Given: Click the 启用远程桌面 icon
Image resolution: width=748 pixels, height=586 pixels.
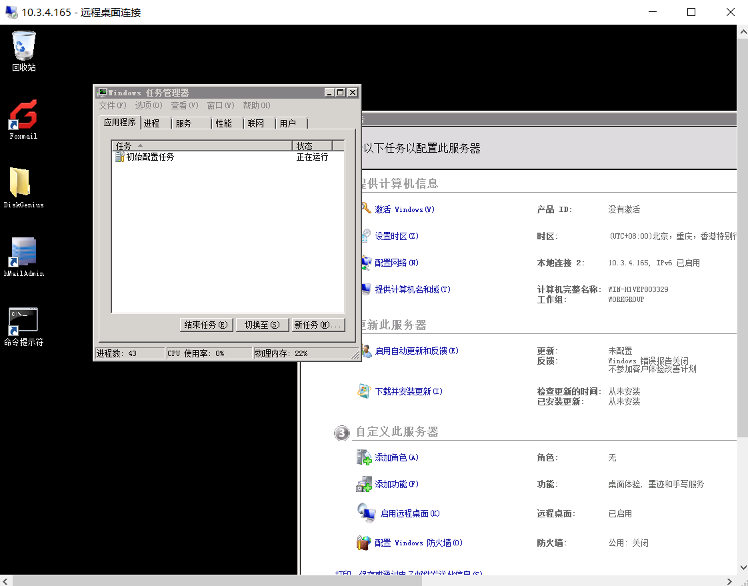Looking at the screenshot, I should (x=367, y=513).
